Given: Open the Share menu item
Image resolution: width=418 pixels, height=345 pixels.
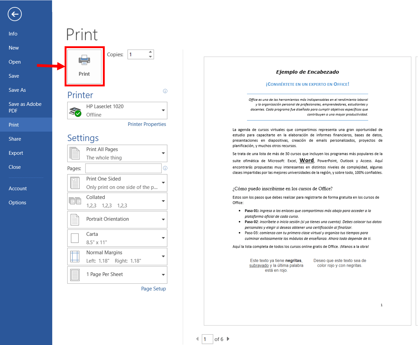Looking at the screenshot, I should click(26, 139).
